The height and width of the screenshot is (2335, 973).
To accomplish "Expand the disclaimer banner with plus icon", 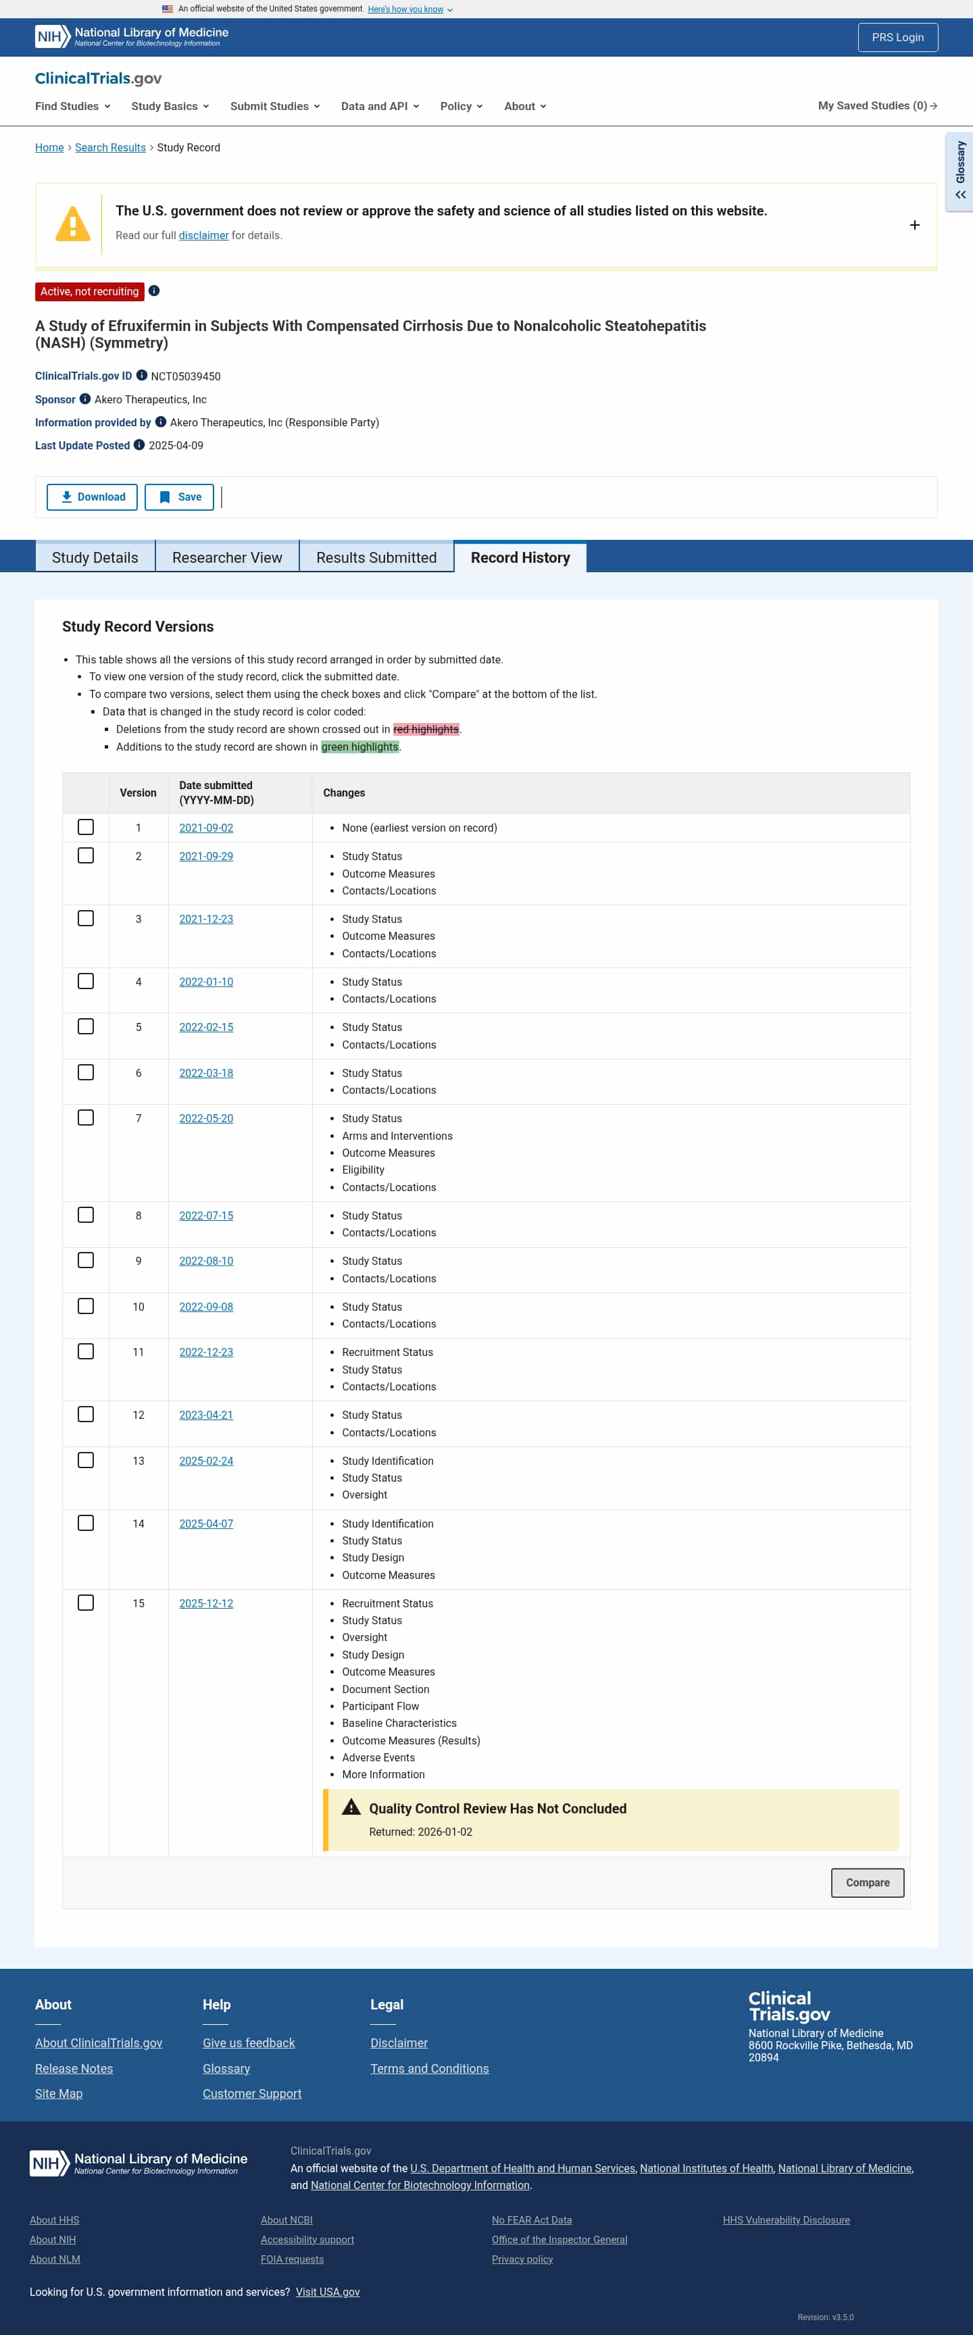I will [914, 225].
